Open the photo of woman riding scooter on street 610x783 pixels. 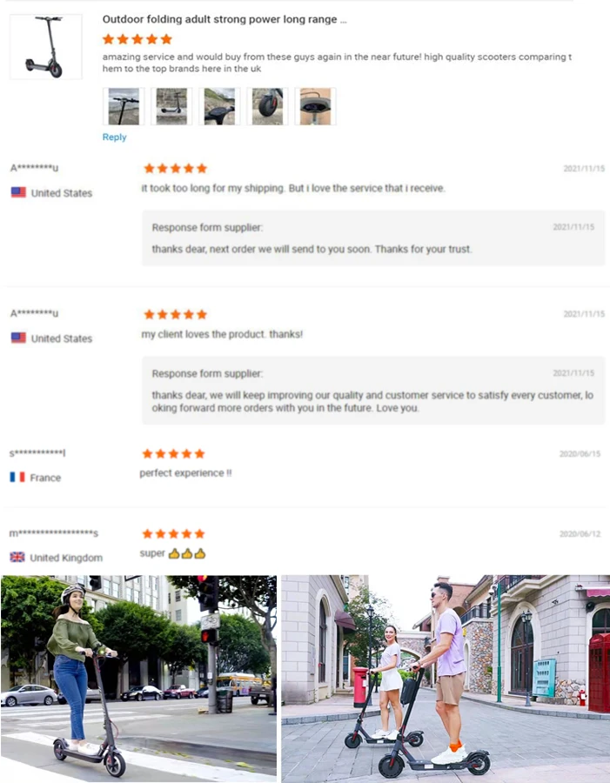[x=139, y=678]
